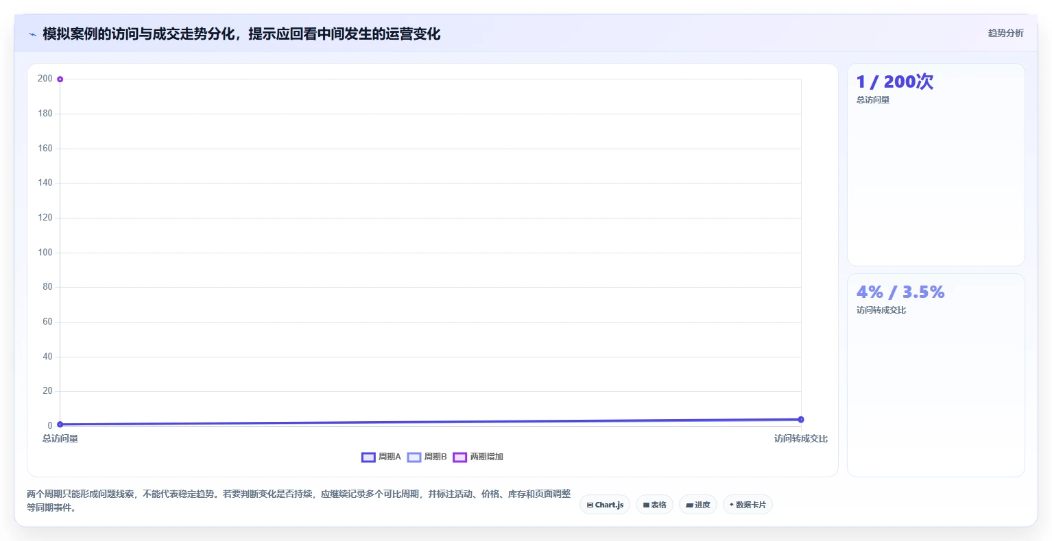The width and height of the screenshot is (1052, 541).
Task: Open the 趋势分析 tag
Action: coord(1005,33)
